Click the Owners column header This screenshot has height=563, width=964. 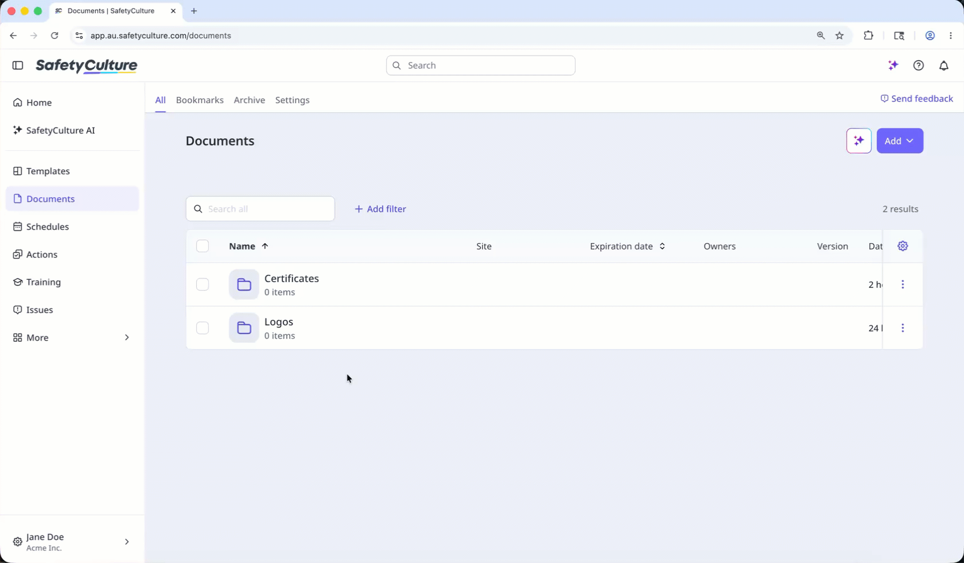click(x=720, y=246)
